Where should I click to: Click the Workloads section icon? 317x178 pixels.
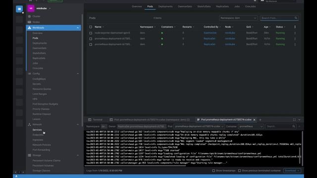coord(29,28)
